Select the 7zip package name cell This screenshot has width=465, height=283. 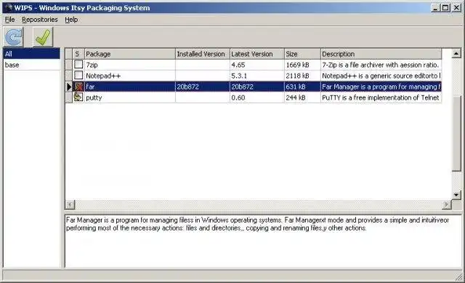point(130,65)
